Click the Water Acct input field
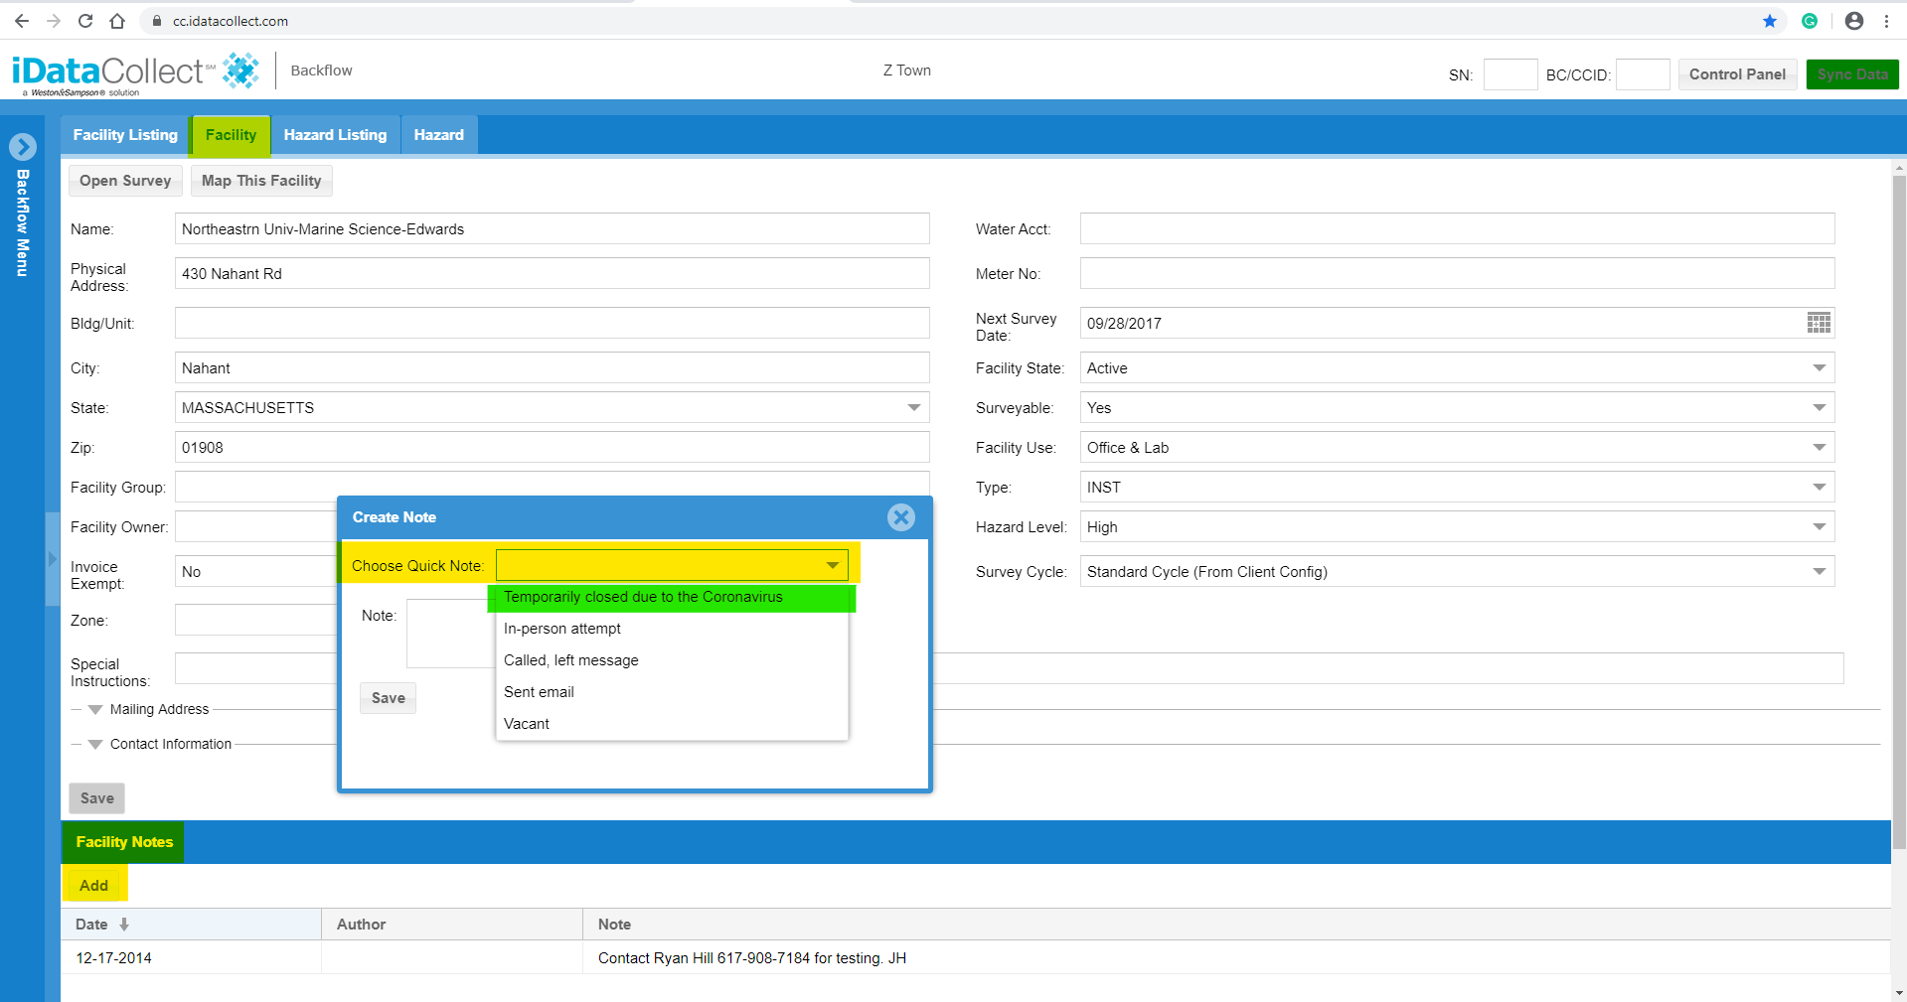1907x1002 pixels. point(1457,229)
